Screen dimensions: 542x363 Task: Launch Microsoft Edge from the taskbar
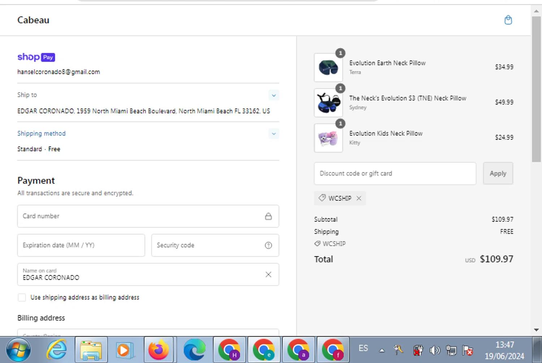coord(194,350)
